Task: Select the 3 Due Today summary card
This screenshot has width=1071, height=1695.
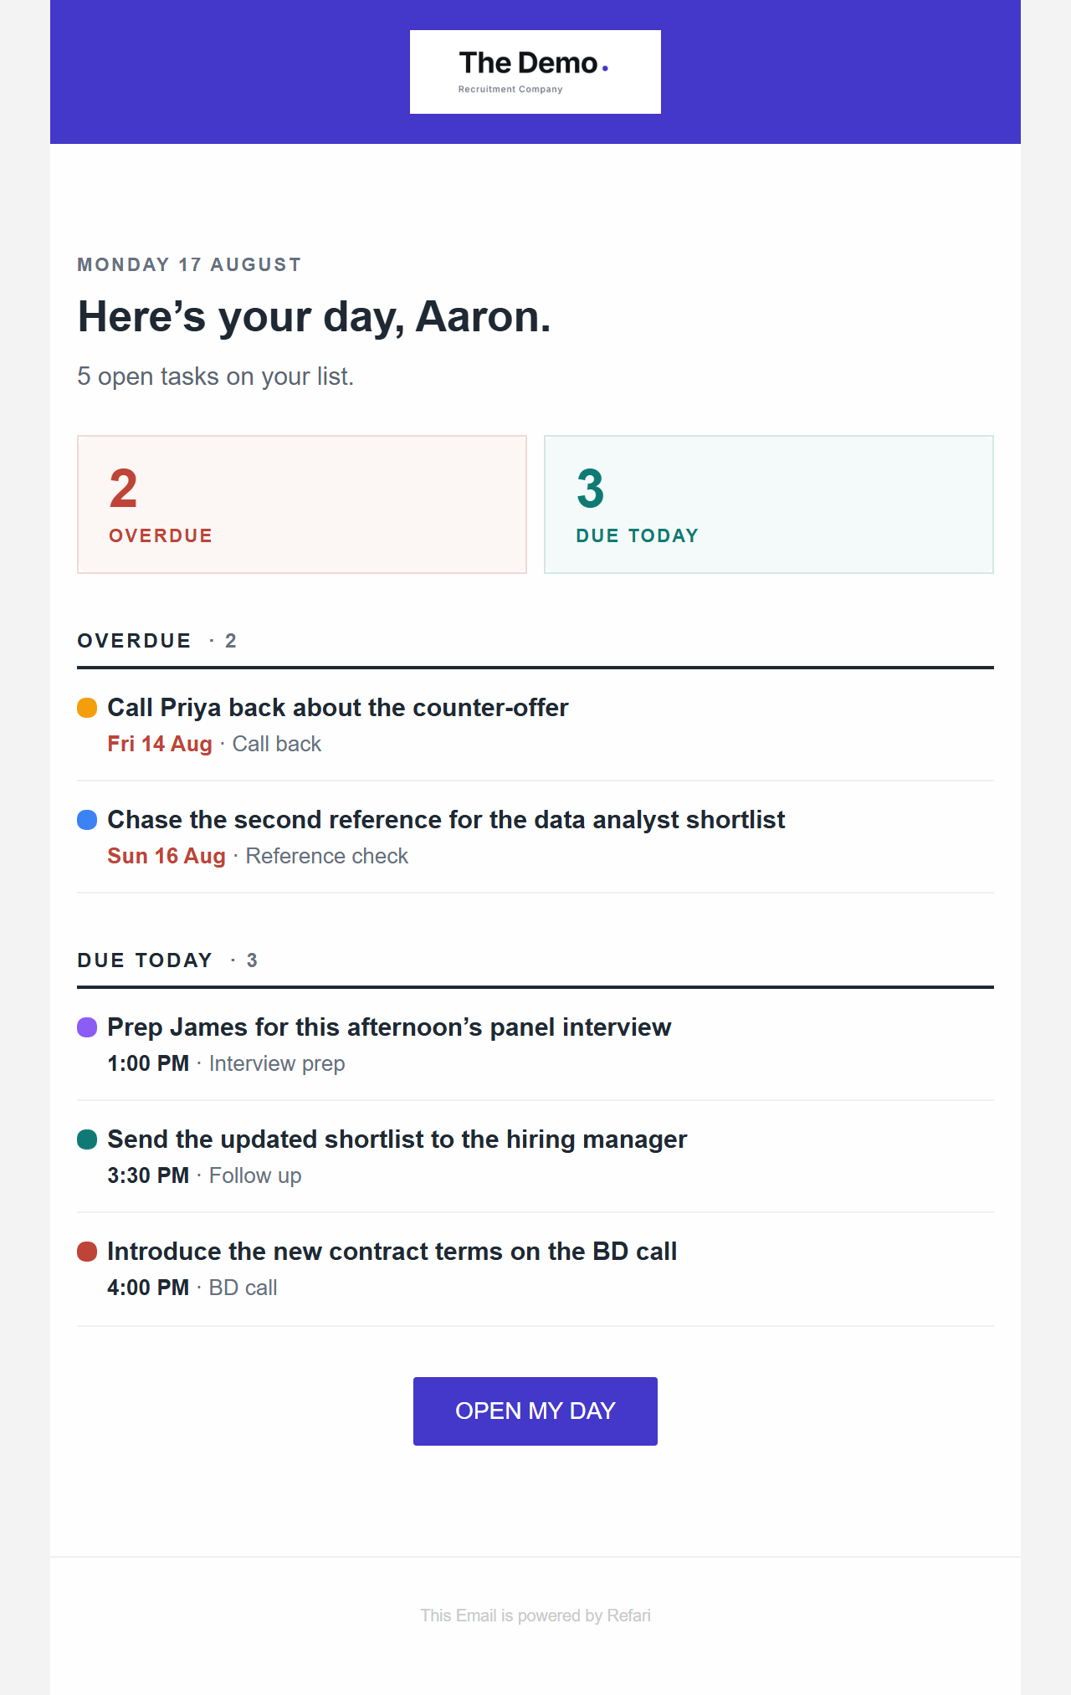Action: (x=769, y=504)
